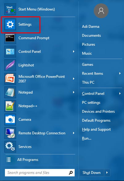
Task: Select Devices and Printers entry
Action: [98, 112]
